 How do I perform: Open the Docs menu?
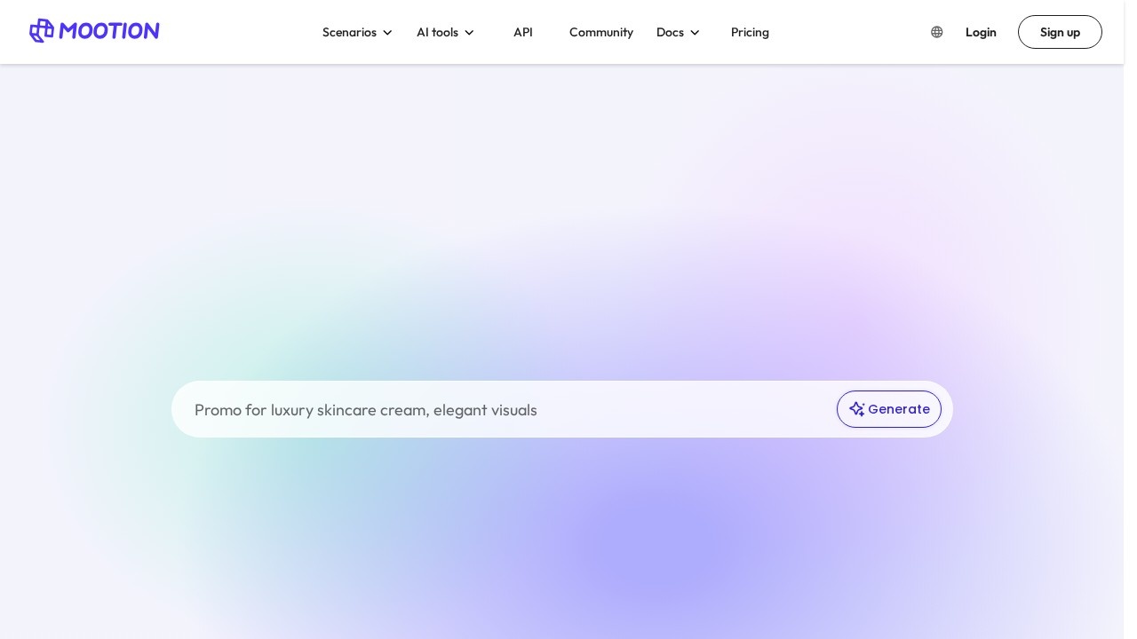pos(670,32)
